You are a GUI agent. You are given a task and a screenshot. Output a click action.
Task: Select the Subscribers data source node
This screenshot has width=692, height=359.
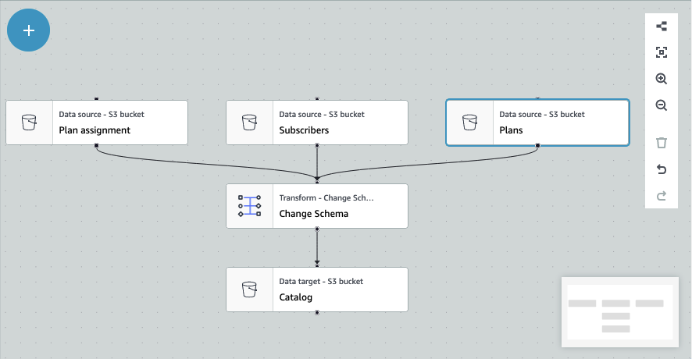(340, 123)
